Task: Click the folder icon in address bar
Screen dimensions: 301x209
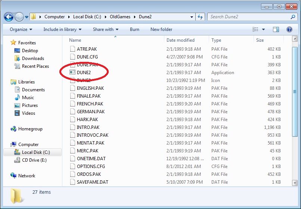Action: pos(33,17)
